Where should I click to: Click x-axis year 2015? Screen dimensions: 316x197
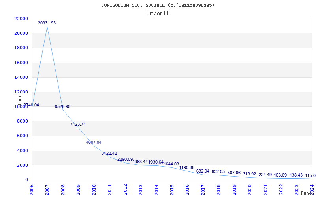(172, 190)
